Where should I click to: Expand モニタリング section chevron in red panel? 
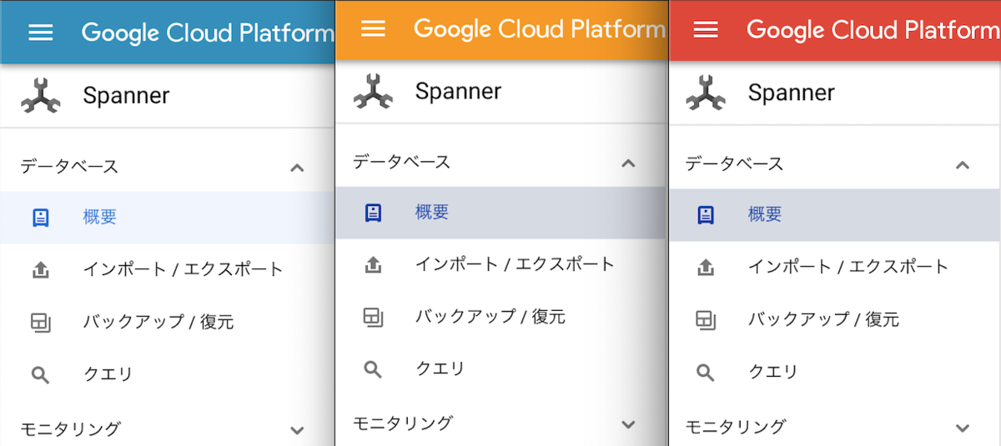point(963,428)
